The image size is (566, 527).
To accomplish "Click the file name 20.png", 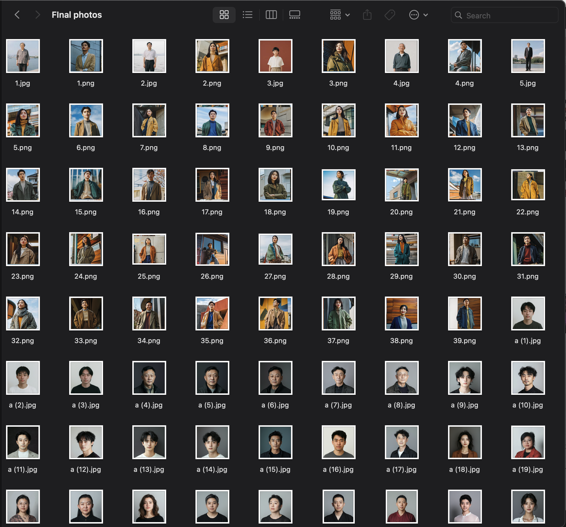I will (x=402, y=212).
